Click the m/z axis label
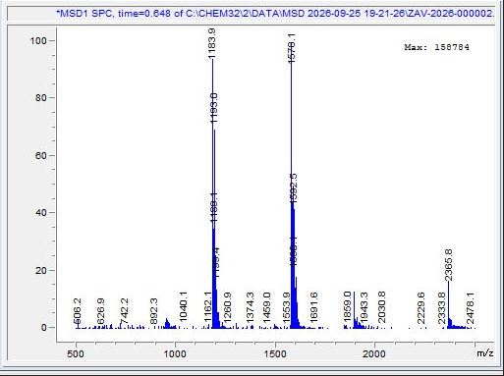This screenshot has width=504, height=376. pos(485,353)
